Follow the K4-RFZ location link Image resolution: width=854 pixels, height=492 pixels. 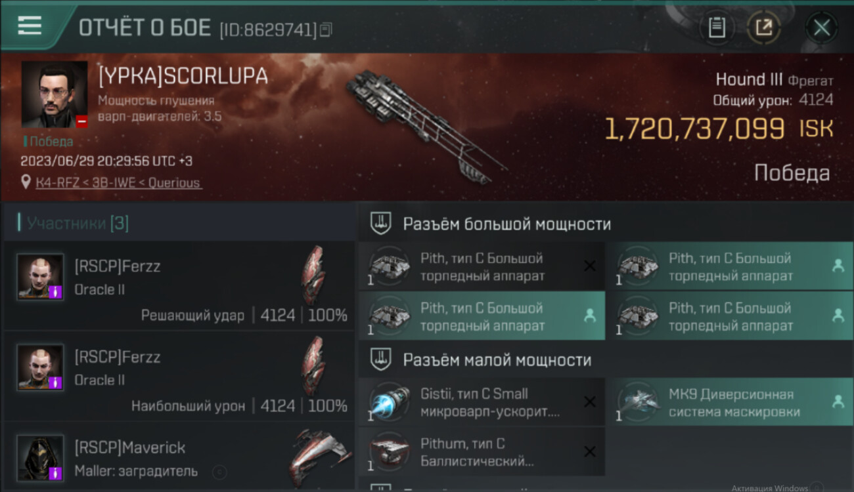(118, 182)
